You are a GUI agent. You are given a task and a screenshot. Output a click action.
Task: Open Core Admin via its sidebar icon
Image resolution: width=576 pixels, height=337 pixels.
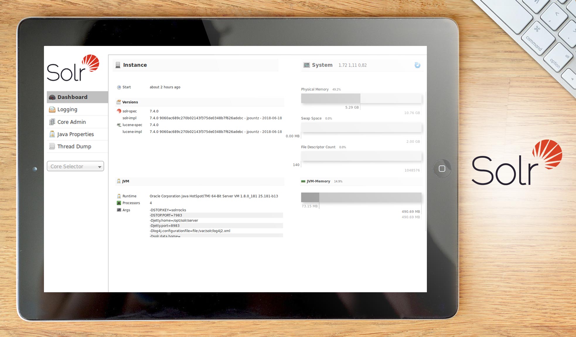(x=52, y=122)
